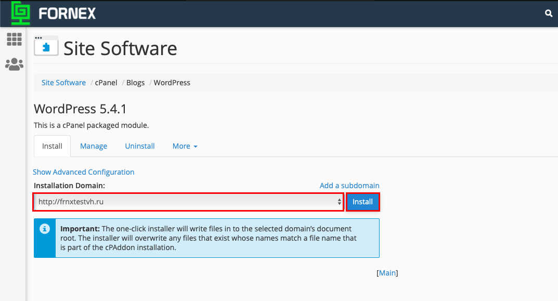Screen dimensions: 558x301
Task: Expand the More tab dropdown
Action: click(185, 146)
